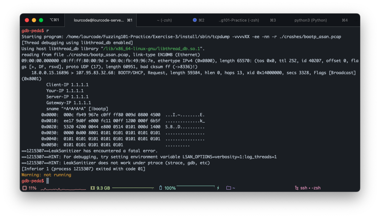Click the folder icon showing home directory
Image resolution: width=380 pixels, height=218 pixels.
[x=229, y=188]
